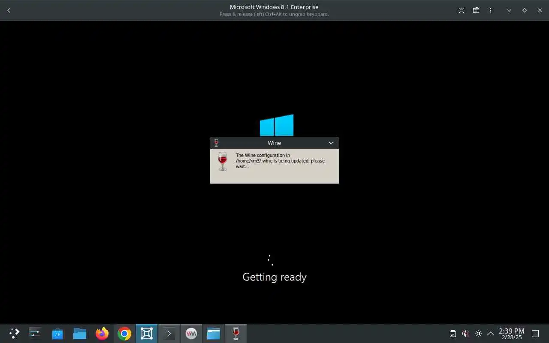Screen dimensions: 549x343
Task: Click the Wine dialog title text
Action: (x=274, y=143)
